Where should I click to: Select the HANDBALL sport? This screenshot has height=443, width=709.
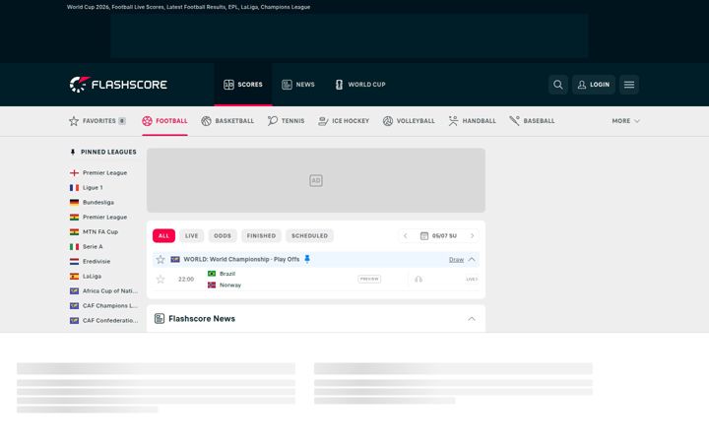click(472, 121)
